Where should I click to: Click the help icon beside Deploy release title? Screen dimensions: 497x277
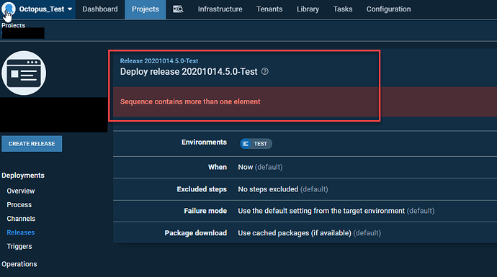[x=264, y=71]
